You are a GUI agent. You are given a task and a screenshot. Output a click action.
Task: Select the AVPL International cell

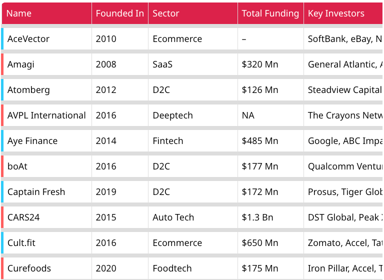pos(46,115)
